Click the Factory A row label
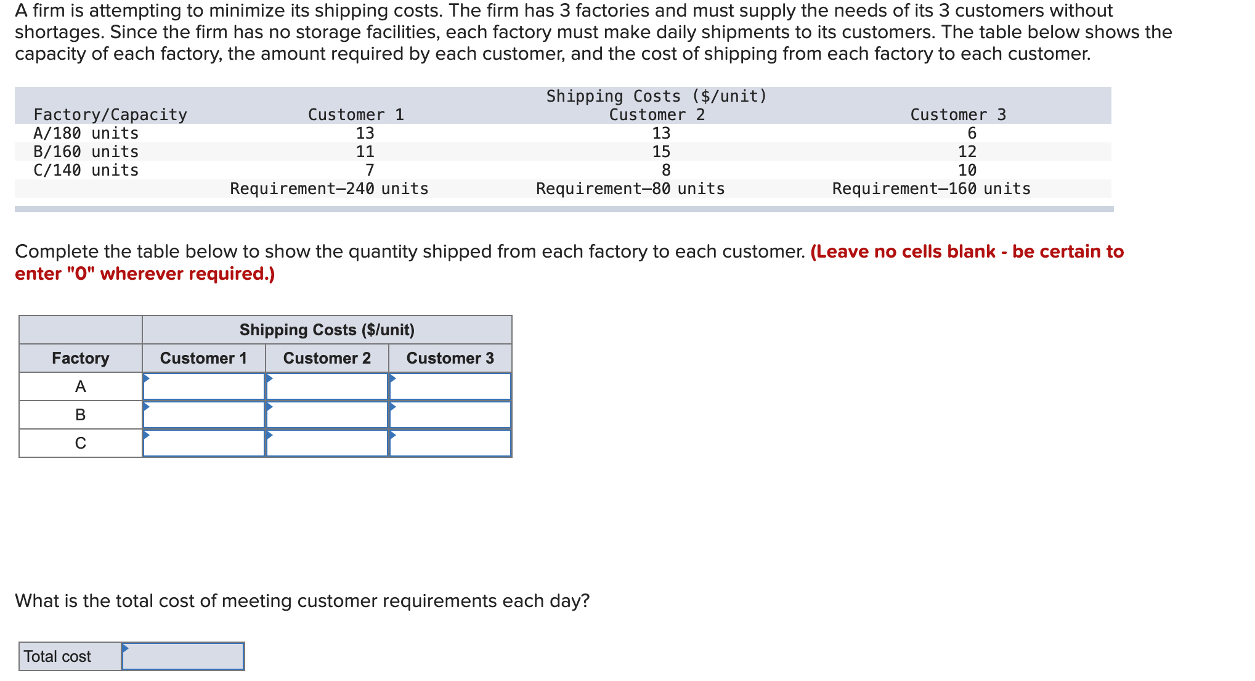This screenshot has height=681, width=1255. pos(81,386)
